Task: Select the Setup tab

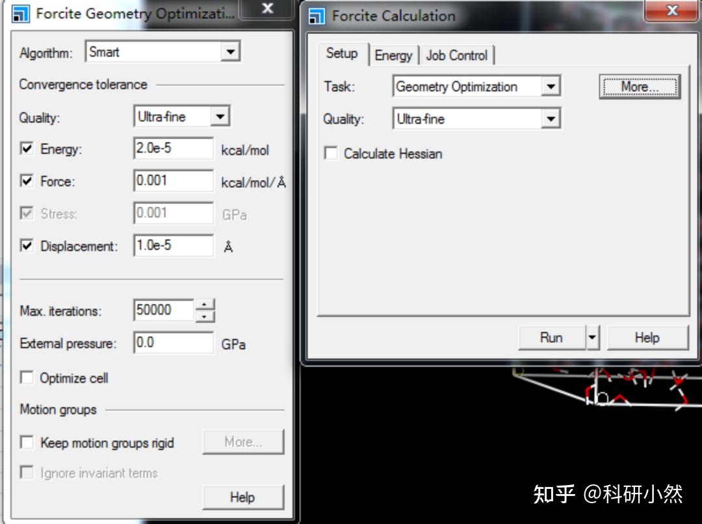Action: click(x=342, y=55)
